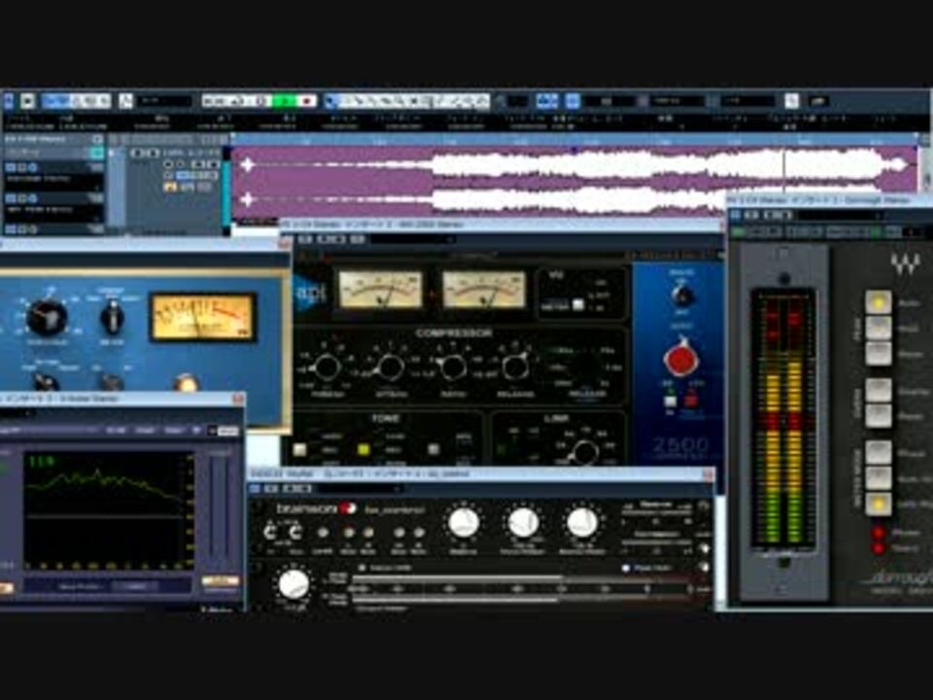This screenshot has width=933, height=700.
Task: Click the selector switch knob beside the VU meter
Action: pos(112,317)
